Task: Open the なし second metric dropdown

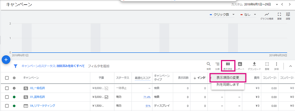Action: pos(248,15)
